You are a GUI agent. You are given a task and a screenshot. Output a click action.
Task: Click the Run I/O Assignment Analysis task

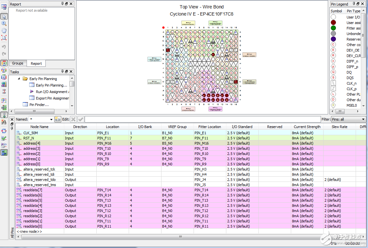coord(51,92)
